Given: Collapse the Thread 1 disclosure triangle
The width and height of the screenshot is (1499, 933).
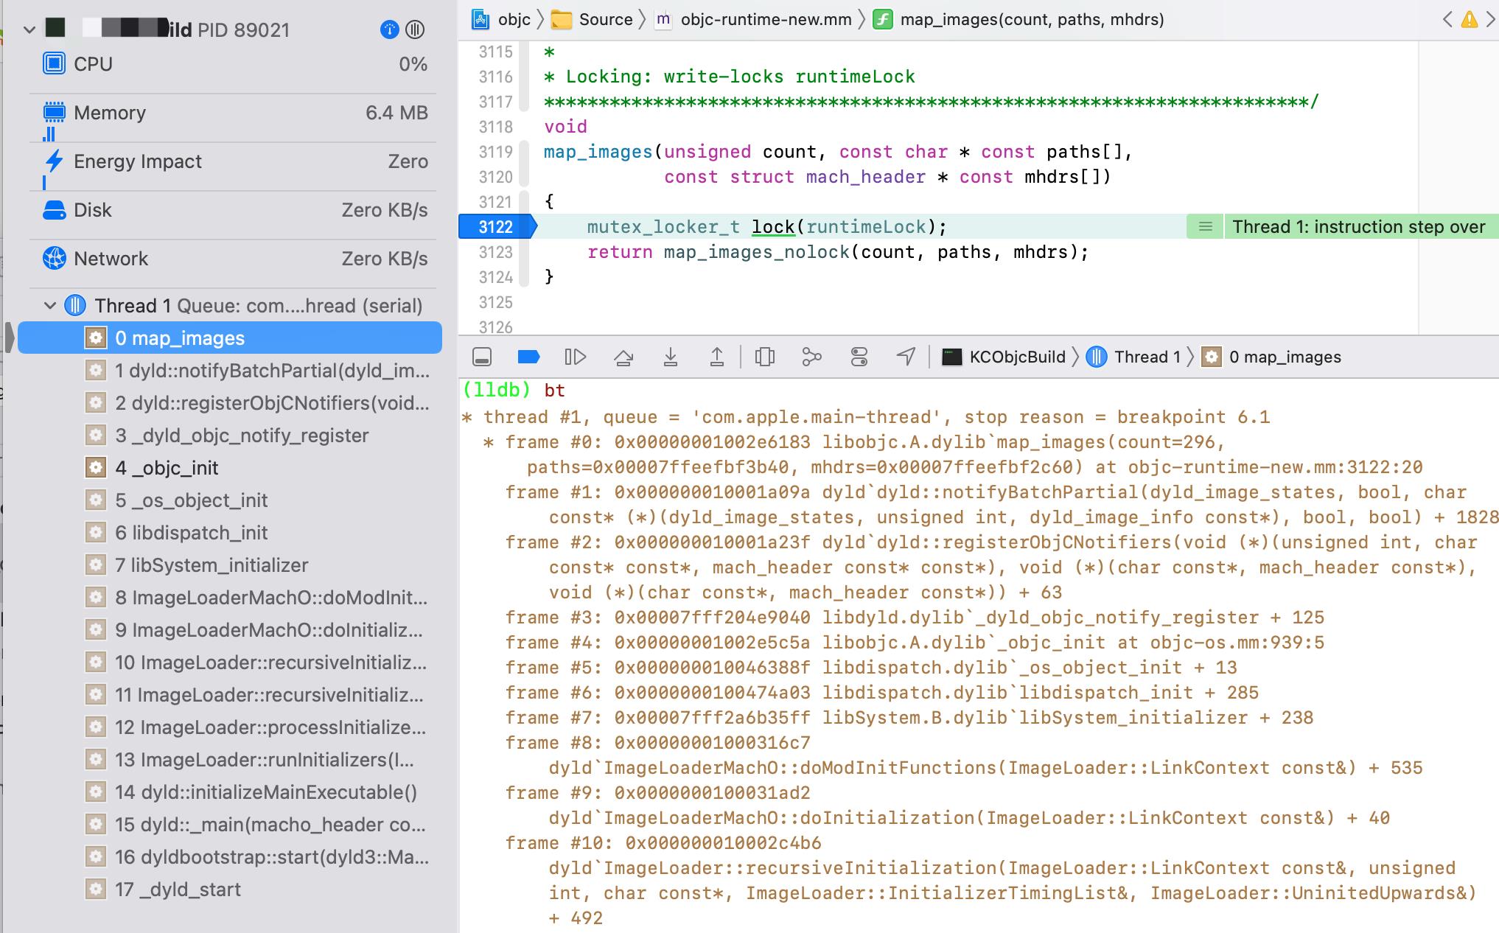Looking at the screenshot, I should tap(50, 305).
